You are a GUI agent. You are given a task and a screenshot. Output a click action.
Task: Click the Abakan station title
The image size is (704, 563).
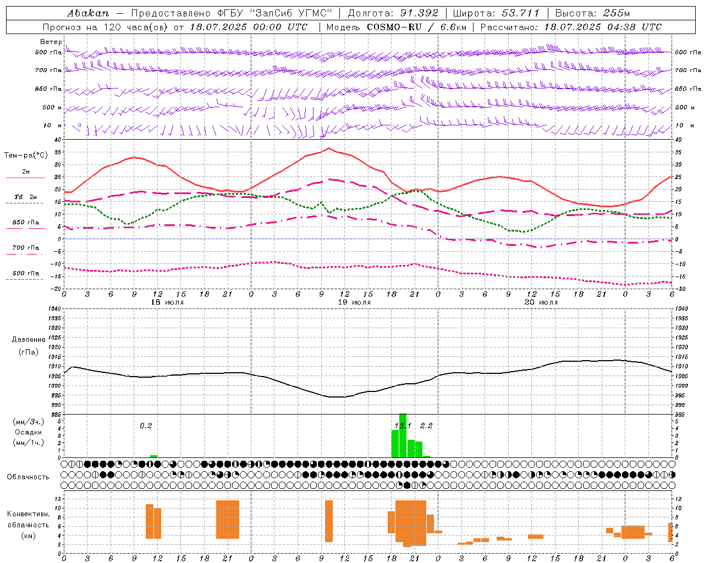tap(88, 13)
